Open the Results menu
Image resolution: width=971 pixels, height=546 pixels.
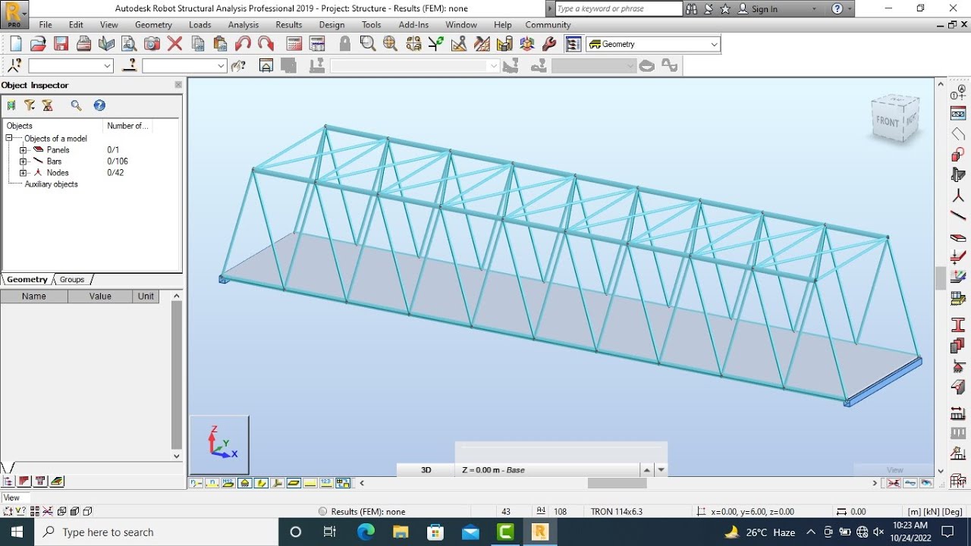point(289,25)
